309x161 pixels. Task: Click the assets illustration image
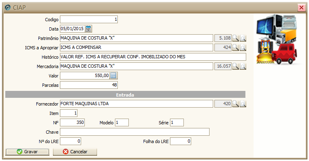point(277,40)
